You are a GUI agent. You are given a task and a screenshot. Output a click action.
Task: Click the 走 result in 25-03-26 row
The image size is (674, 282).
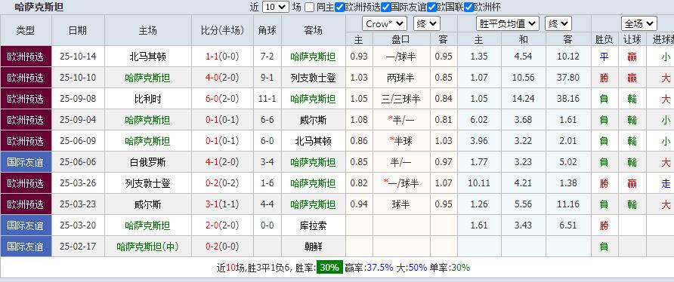click(x=666, y=184)
